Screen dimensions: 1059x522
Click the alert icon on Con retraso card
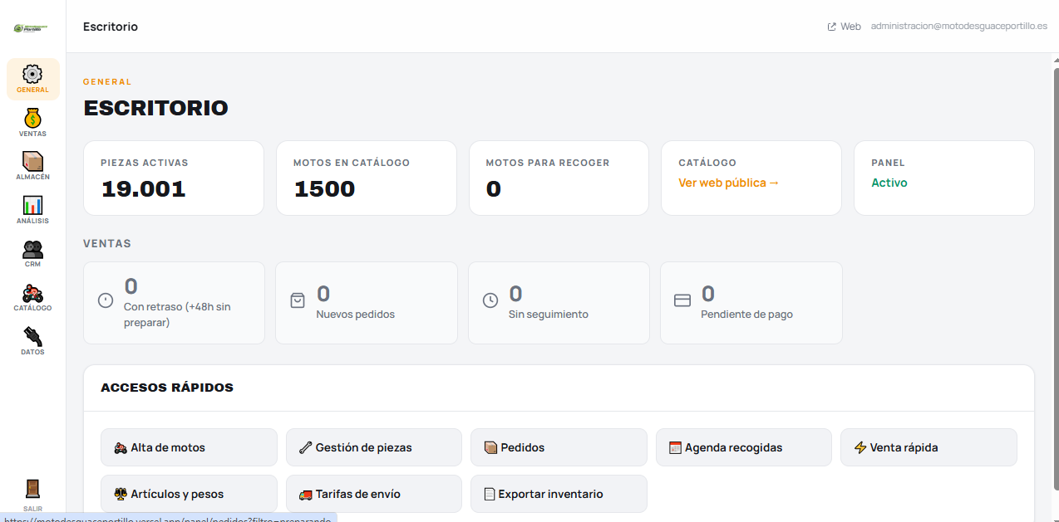[x=106, y=300]
